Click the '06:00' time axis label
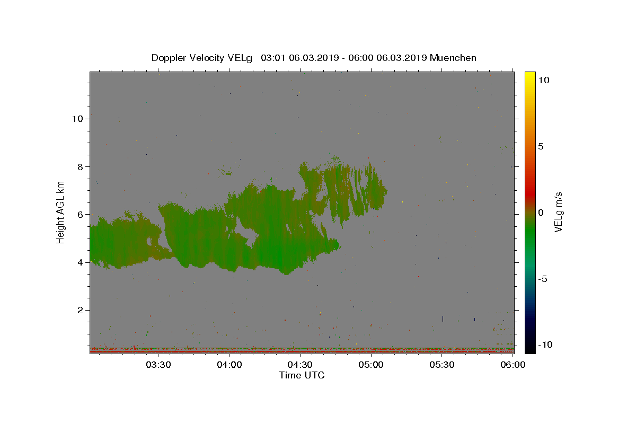The image size is (636, 424). [513, 365]
